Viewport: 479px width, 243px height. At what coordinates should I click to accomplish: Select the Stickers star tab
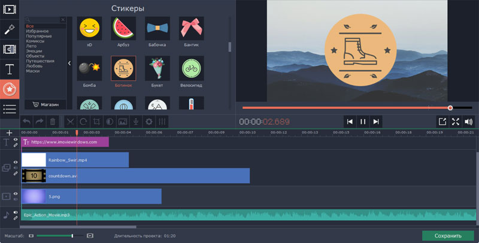[x=10, y=89]
